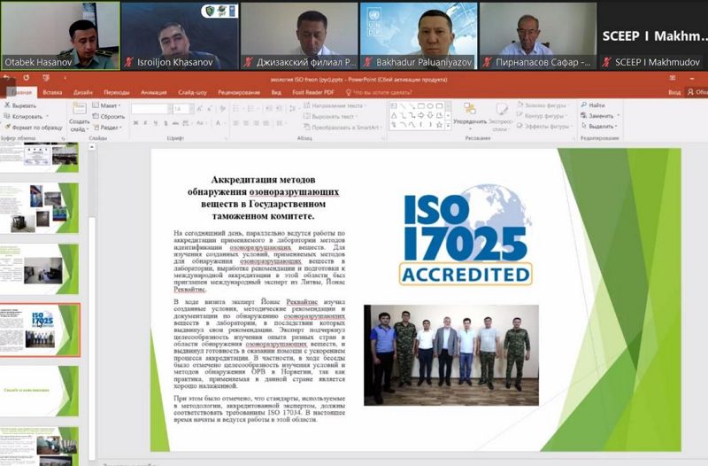Click the group photo on the slide
Screen dimensions: 708x466
451,354
